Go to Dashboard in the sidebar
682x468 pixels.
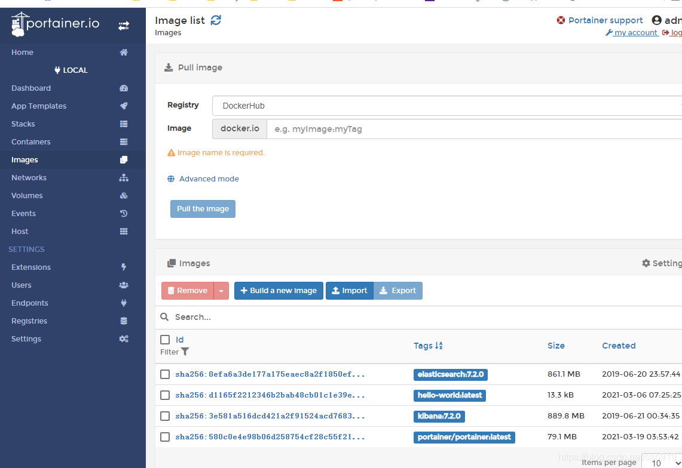tap(31, 88)
